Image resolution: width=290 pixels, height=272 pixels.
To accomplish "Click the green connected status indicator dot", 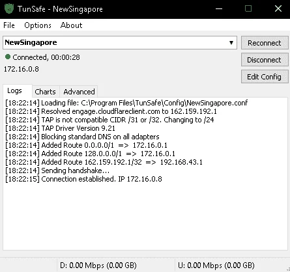I will [8, 57].
